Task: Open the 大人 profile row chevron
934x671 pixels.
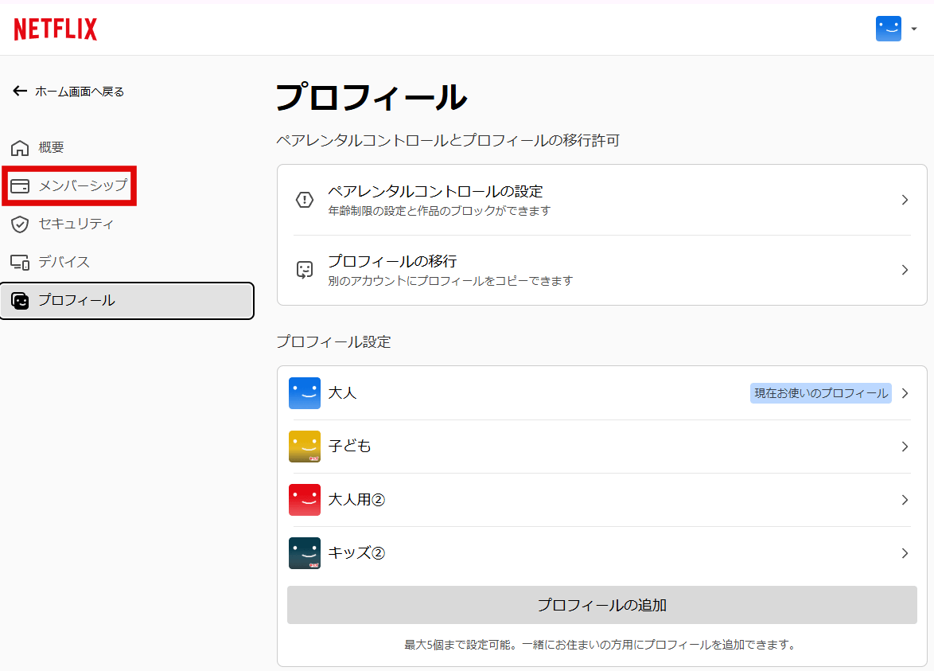Action: [x=905, y=393]
